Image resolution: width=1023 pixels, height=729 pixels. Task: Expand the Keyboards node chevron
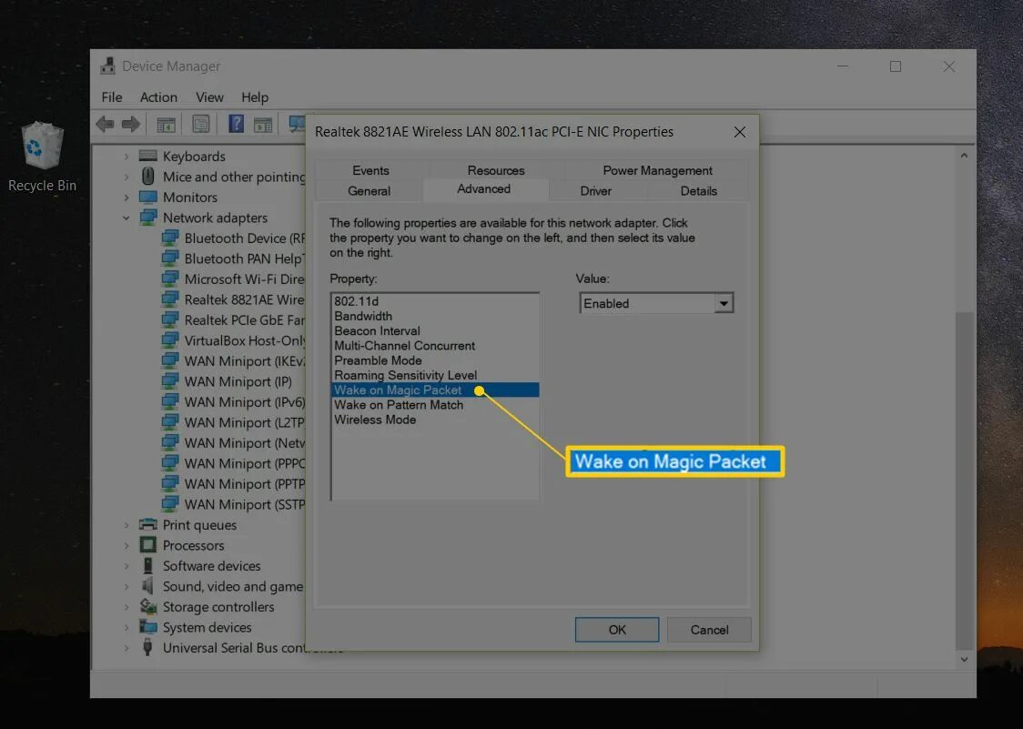(x=126, y=157)
